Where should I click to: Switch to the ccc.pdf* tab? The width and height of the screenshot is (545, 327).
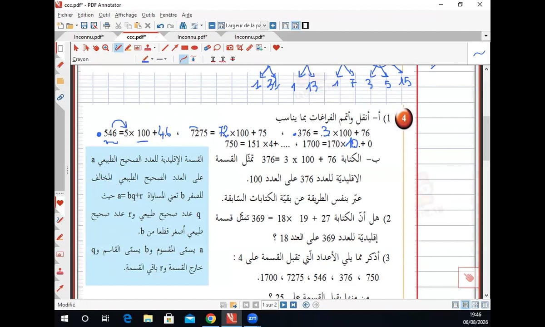(136, 37)
